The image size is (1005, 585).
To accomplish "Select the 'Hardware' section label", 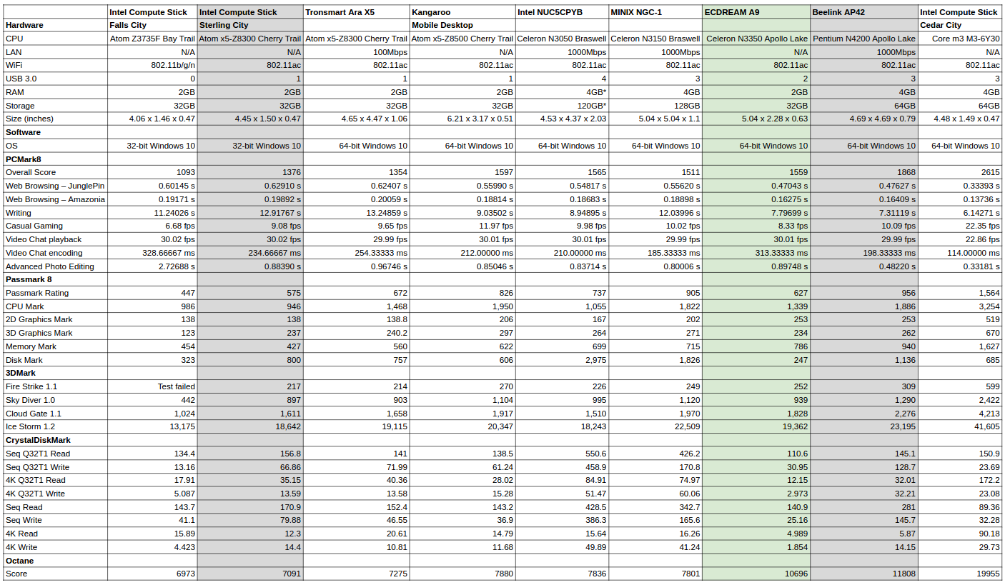I will [x=56, y=25].
